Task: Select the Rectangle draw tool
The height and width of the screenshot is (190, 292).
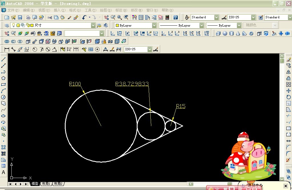Action: 3,84
